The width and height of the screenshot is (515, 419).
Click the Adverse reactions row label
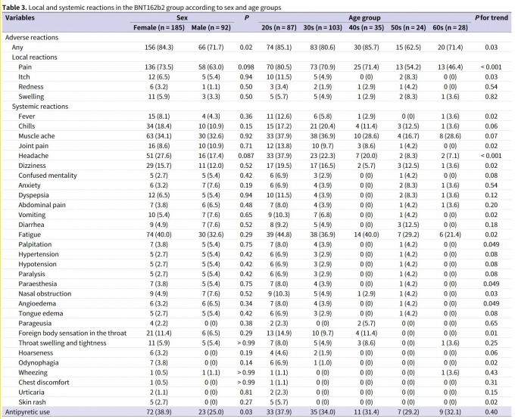click(30, 37)
